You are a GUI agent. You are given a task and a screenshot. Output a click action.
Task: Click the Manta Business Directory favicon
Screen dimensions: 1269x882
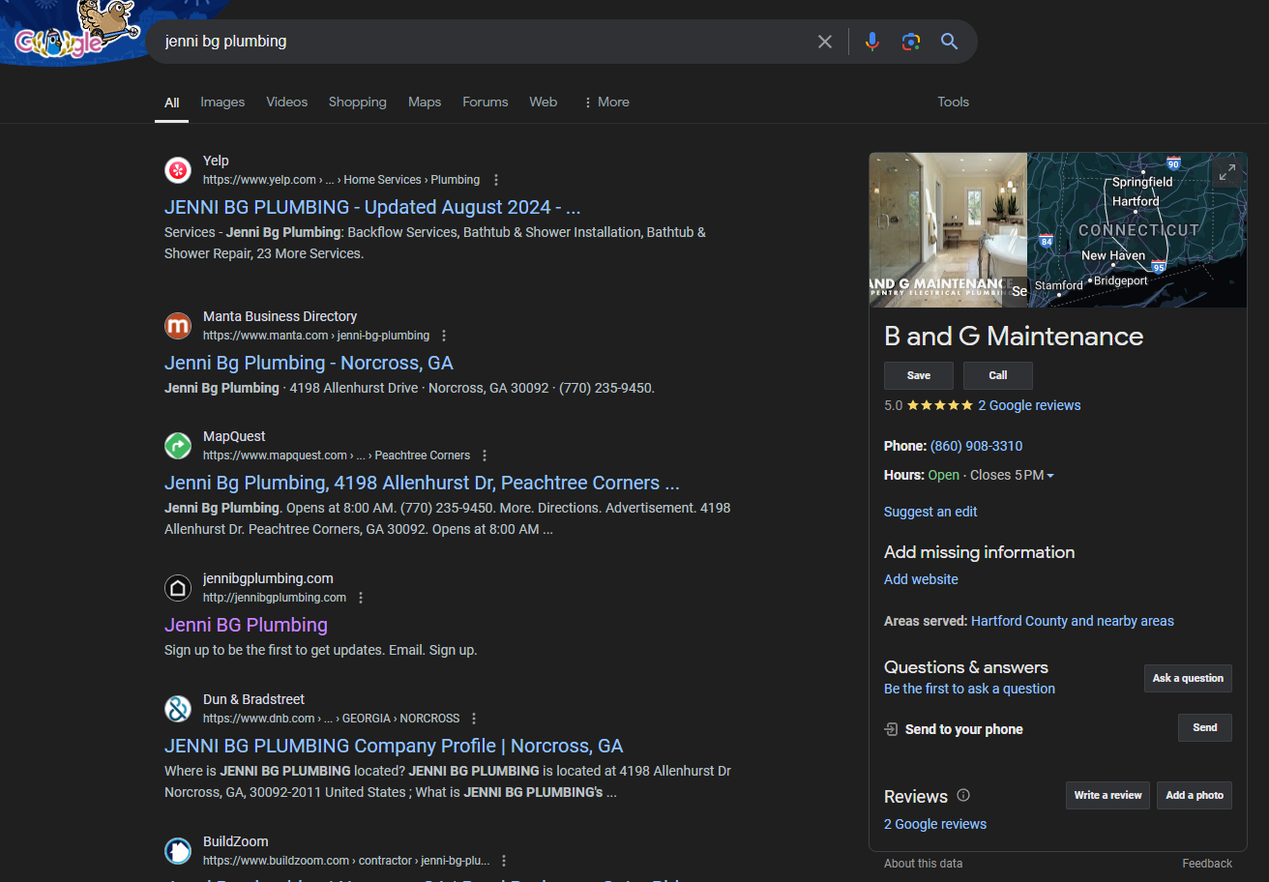coord(178,326)
